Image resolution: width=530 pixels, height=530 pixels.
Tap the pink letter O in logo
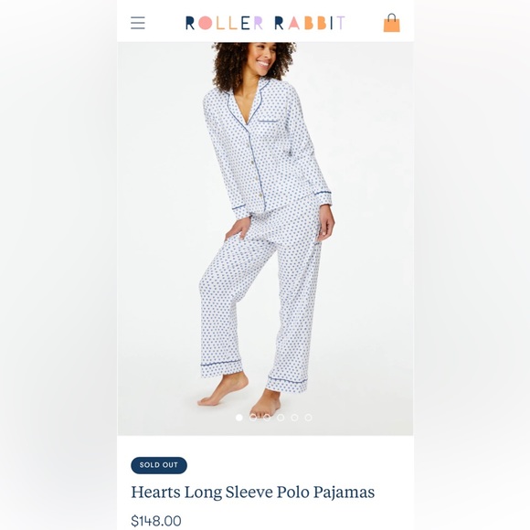(206, 23)
